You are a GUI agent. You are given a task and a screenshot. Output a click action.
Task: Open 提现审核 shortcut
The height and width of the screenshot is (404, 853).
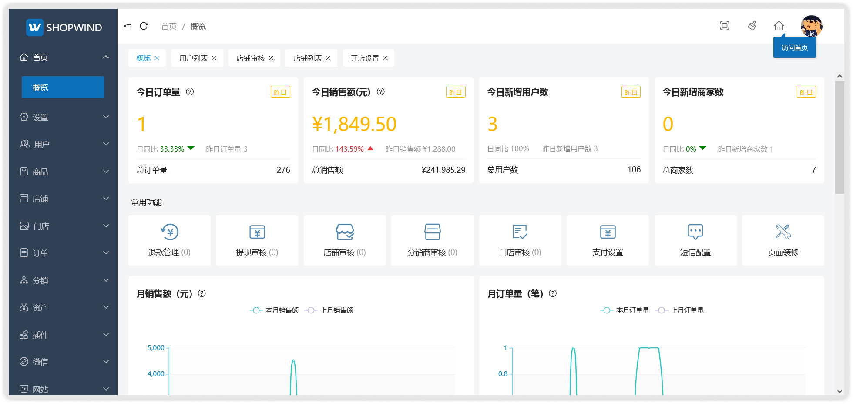(257, 240)
